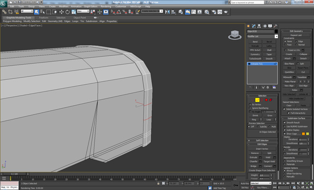Click the Bind to Space Warp icon
Viewport: 314px width, 190px height.
tap(16, 12)
